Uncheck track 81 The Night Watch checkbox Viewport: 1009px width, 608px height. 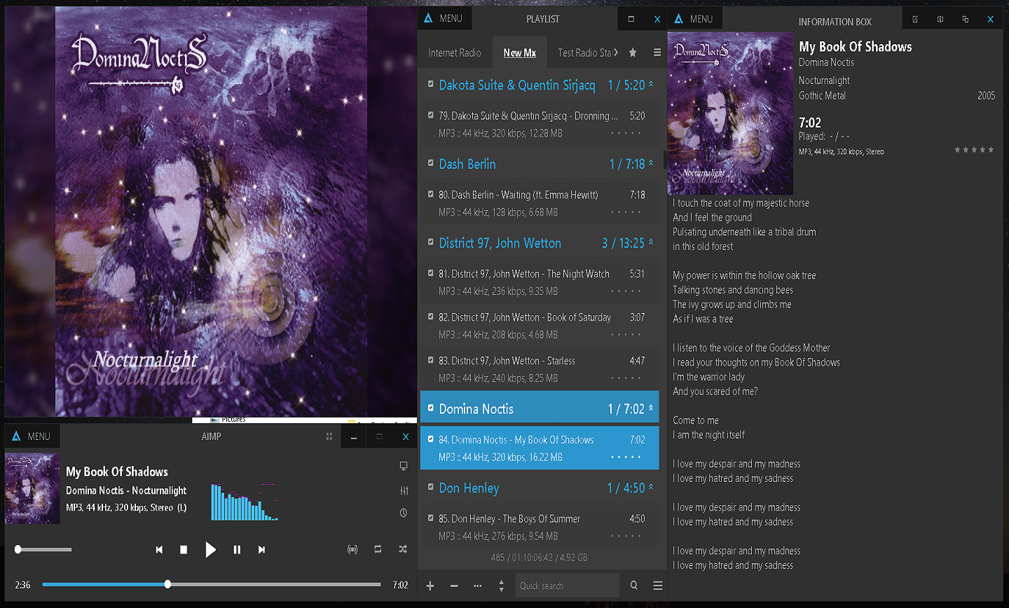(x=431, y=273)
